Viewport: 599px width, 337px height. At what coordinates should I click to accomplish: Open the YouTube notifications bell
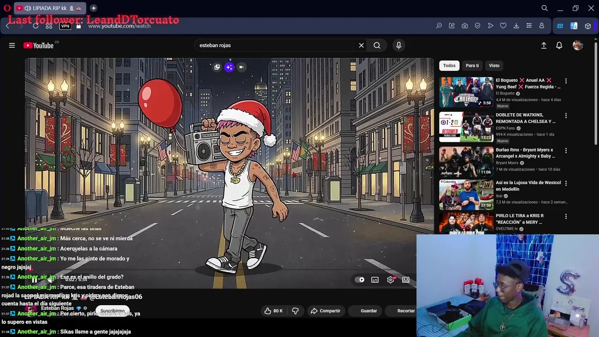click(x=559, y=45)
